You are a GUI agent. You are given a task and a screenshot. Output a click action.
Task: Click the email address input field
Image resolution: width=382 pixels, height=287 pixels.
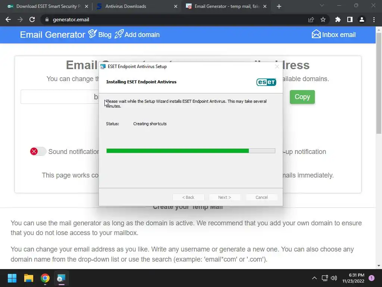click(x=60, y=97)
